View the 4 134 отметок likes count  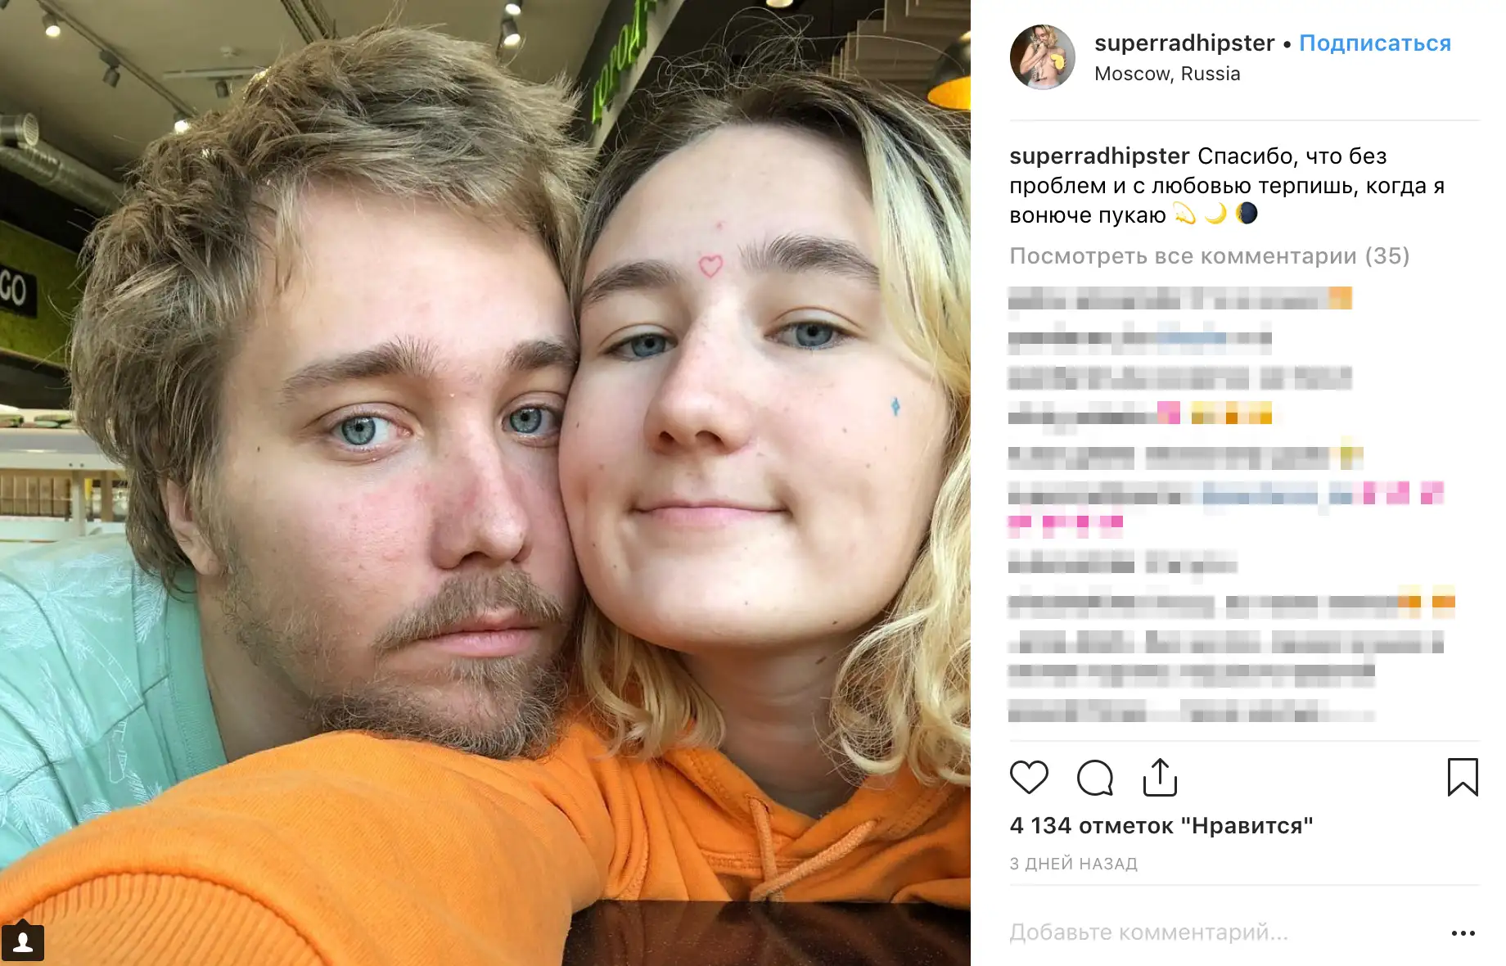pos(1161,825)
